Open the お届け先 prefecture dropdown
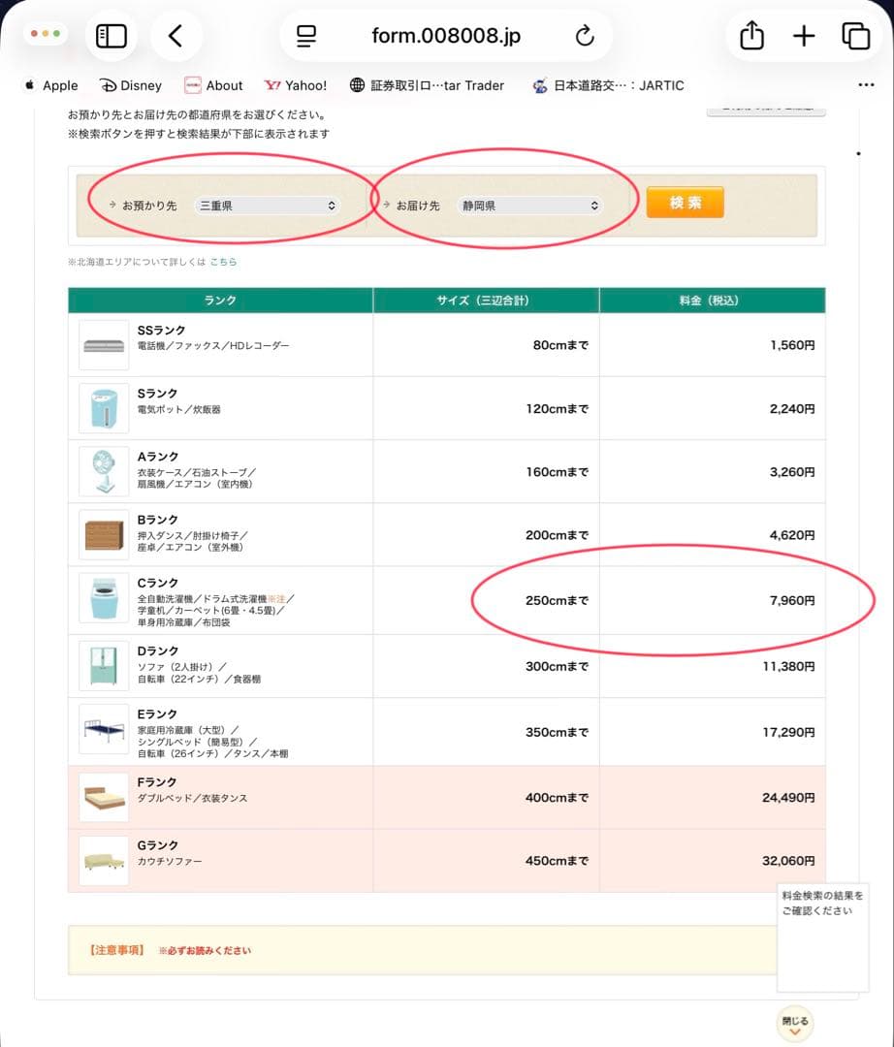This screenshot has height=1047, width=894. [528, 206]
